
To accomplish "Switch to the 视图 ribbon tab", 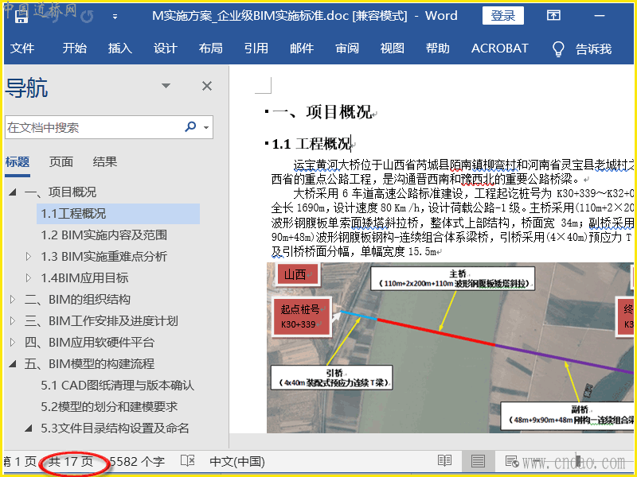I will [392, 48].
